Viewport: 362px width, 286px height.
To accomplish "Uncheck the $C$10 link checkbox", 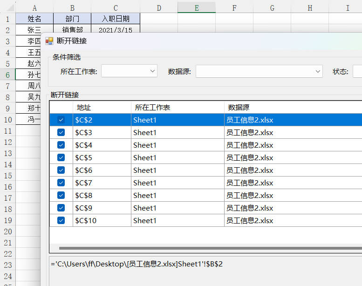I will (x=61, y=220).
